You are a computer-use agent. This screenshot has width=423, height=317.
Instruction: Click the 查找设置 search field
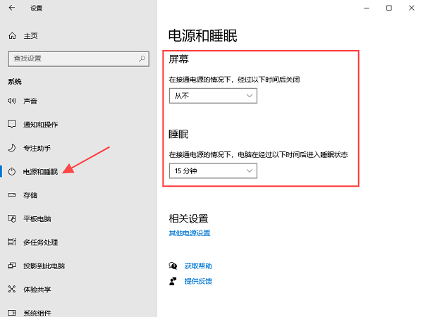click(78, 58)
